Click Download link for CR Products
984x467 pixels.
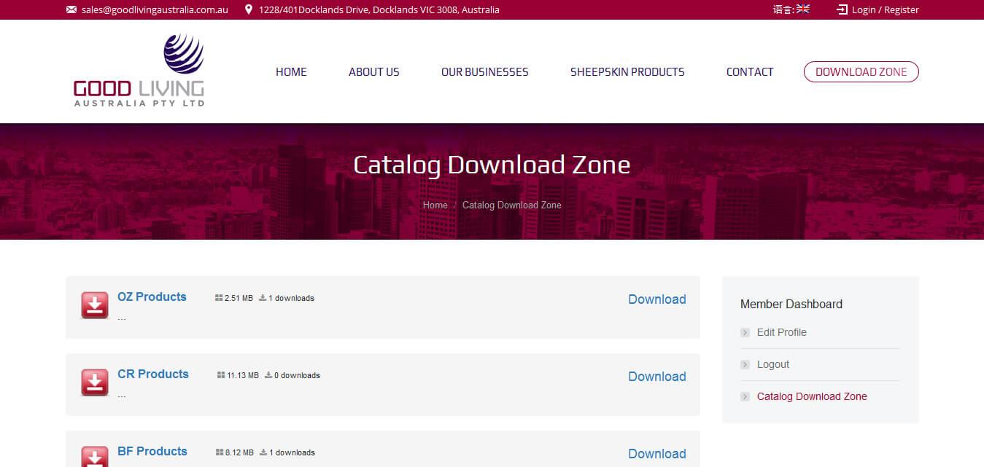(x=656, y=377)
